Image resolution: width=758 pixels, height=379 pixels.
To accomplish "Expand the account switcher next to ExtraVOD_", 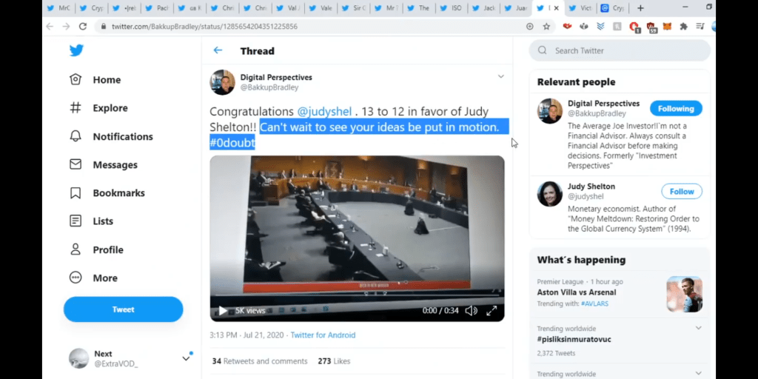I will (x=186, y=358).
